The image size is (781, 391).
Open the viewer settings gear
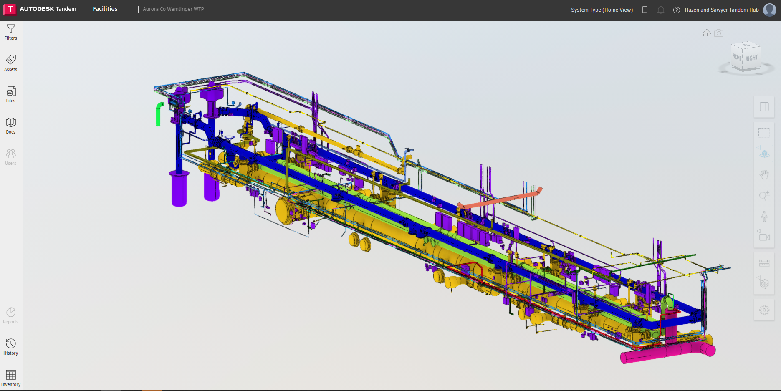coord(764,310)
